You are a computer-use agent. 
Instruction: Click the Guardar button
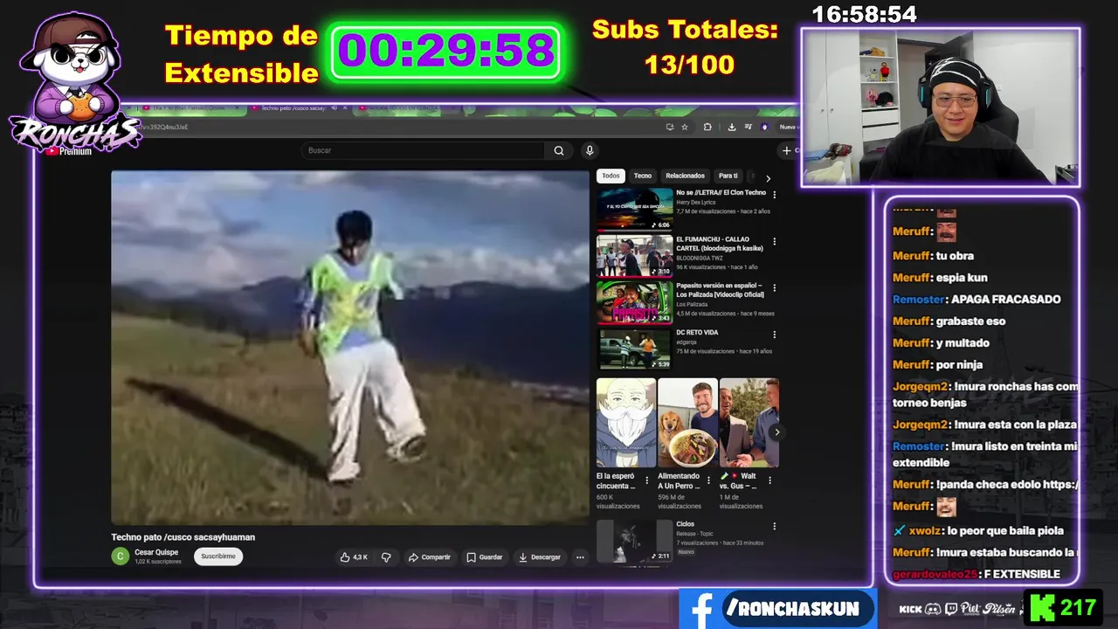tap(485, 556)
